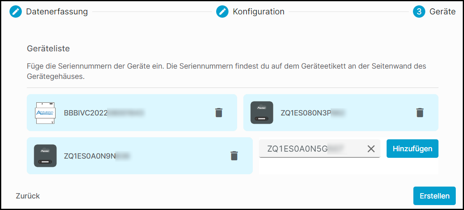Image resolution: width=464 pixels, height=210 pixels.
Task: Clear the serial number field with X
Action: point(371,149)
